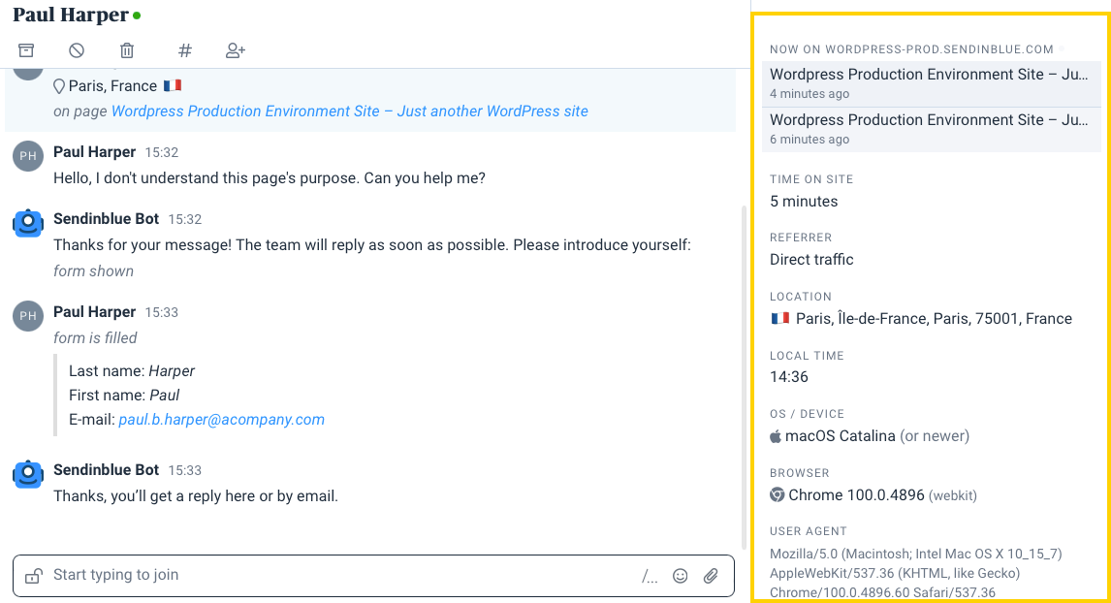The width and height of the screenshot is (1111, 603).
Task: Open the Wordpress Production Environment Site page link
Action: [x=350, y=111]
